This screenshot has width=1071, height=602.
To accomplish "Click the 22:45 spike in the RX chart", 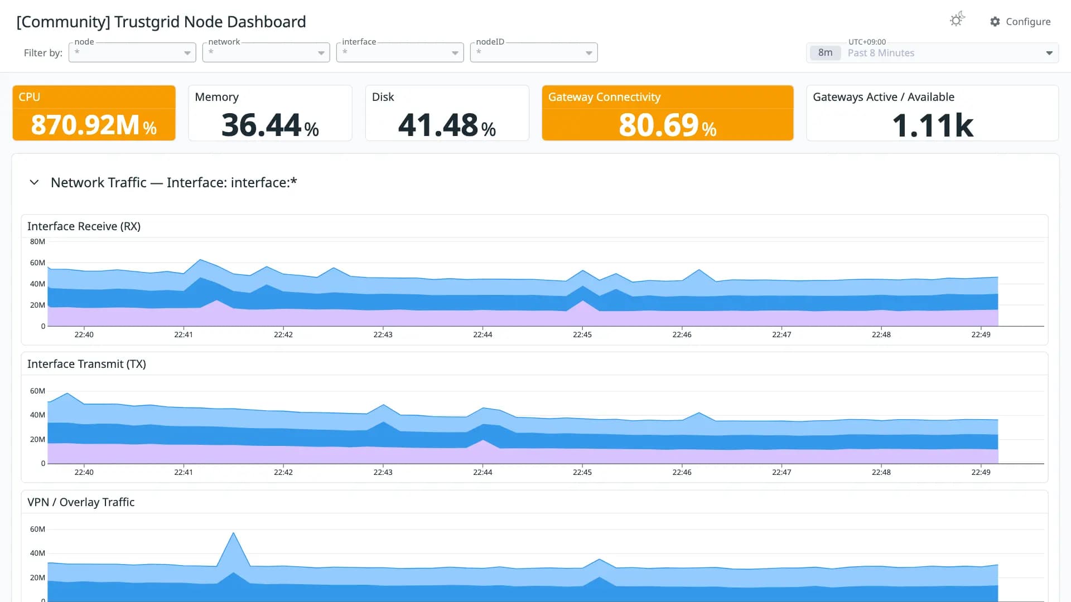I will pos(582,271).
